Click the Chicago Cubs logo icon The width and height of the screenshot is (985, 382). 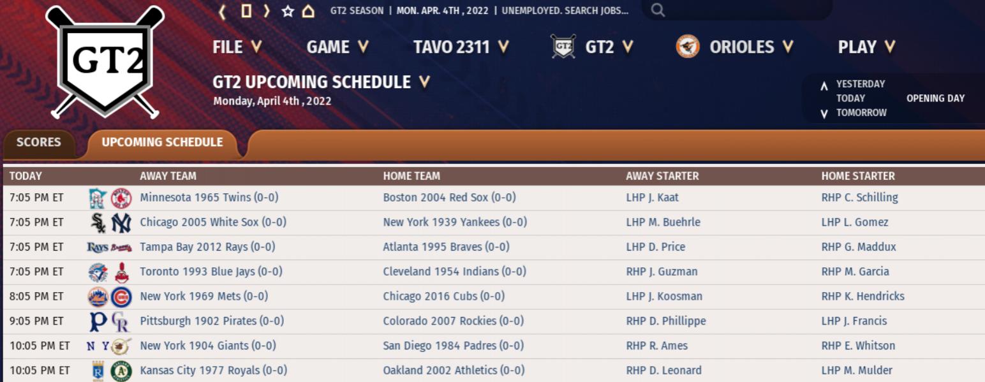121,297
